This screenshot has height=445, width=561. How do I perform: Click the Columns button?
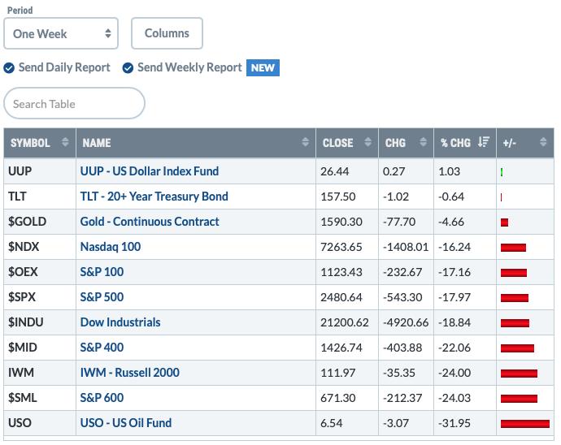pyautogui.click(x=167, y=33)
